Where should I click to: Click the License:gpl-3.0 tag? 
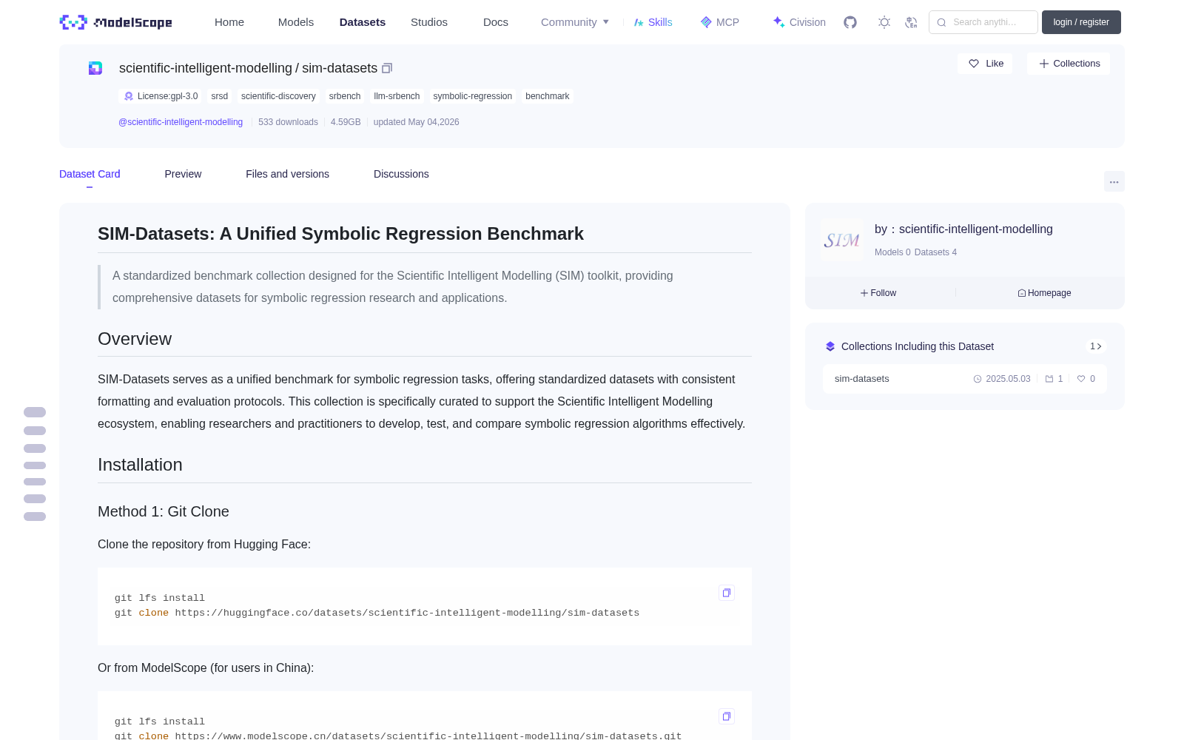[x=161, y=96]
